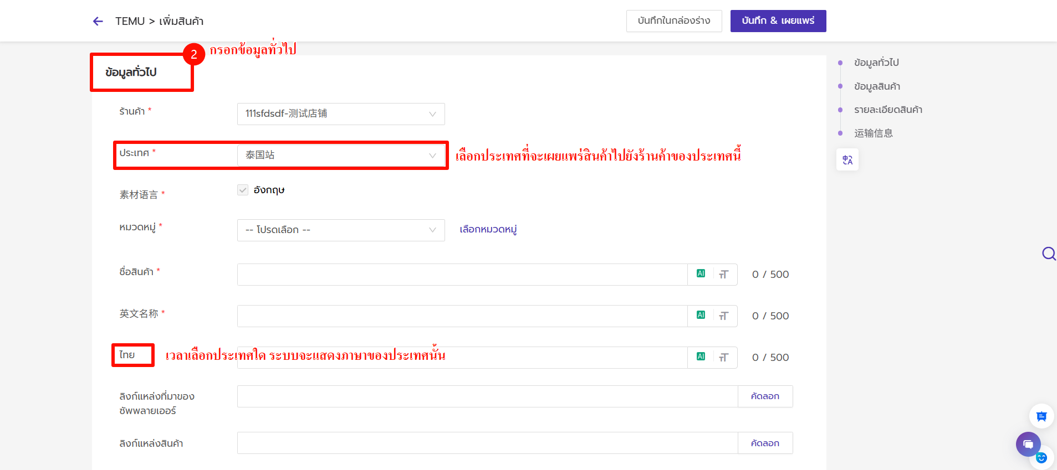Open the ร้านค้า store dropdown
The height and width of the screenshot is (470, 1057).
click(341, 114)
